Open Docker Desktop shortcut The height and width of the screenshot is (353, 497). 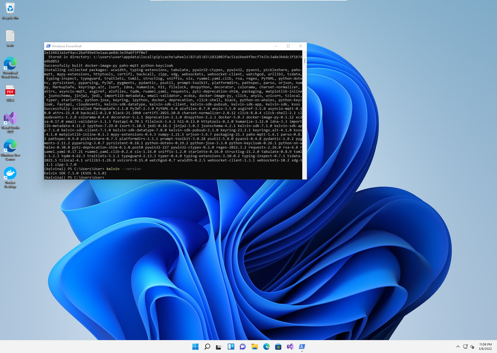[10, 176]
